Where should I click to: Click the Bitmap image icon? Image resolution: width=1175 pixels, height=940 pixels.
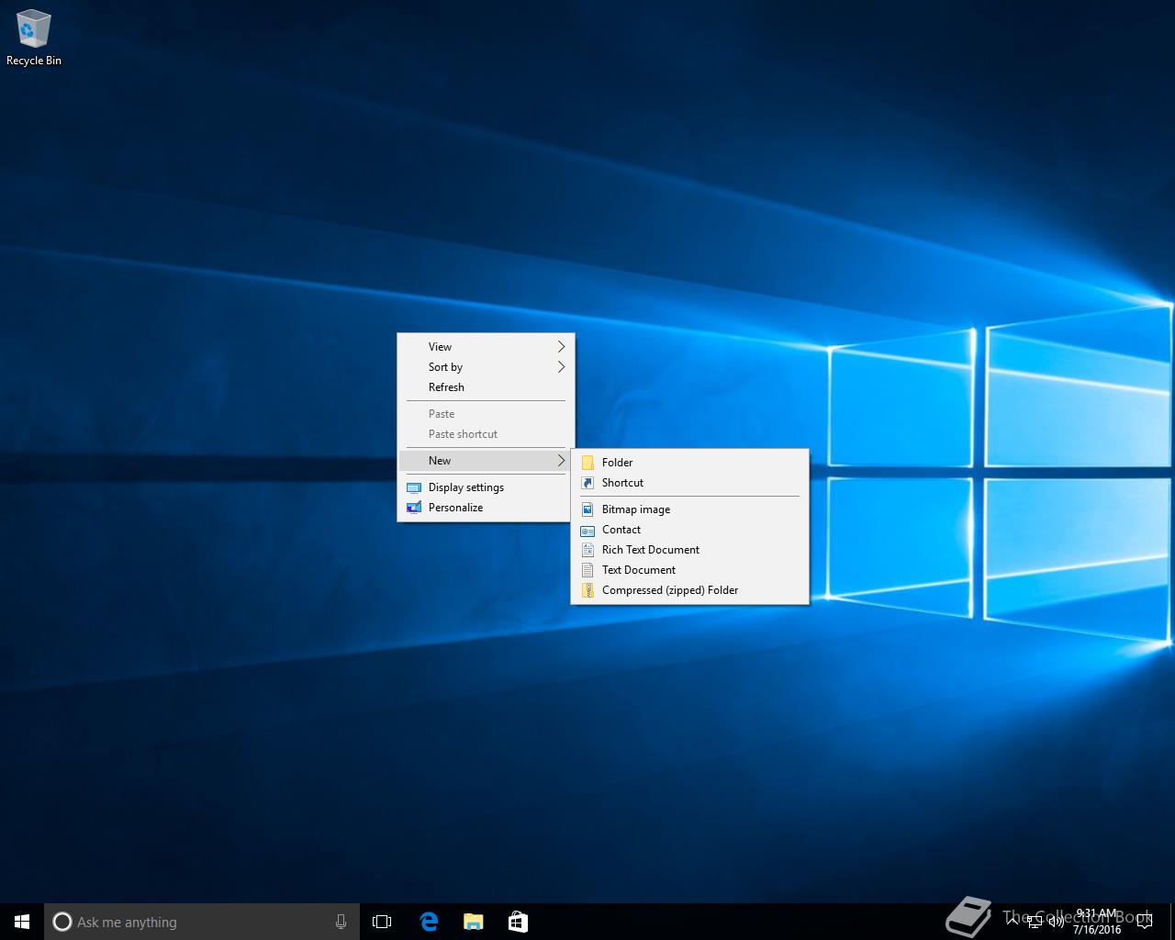tap(587, 509)
